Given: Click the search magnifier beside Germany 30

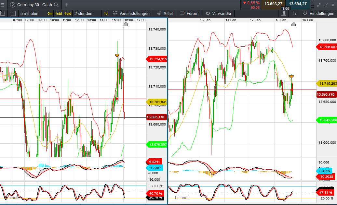Looking at the screenshot, I should point(56,5).
